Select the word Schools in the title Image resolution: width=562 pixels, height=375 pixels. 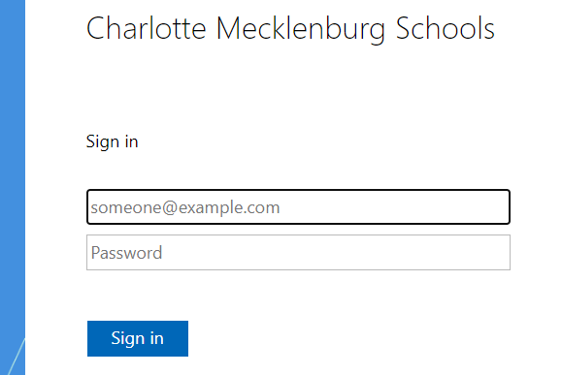click(446, 28)
